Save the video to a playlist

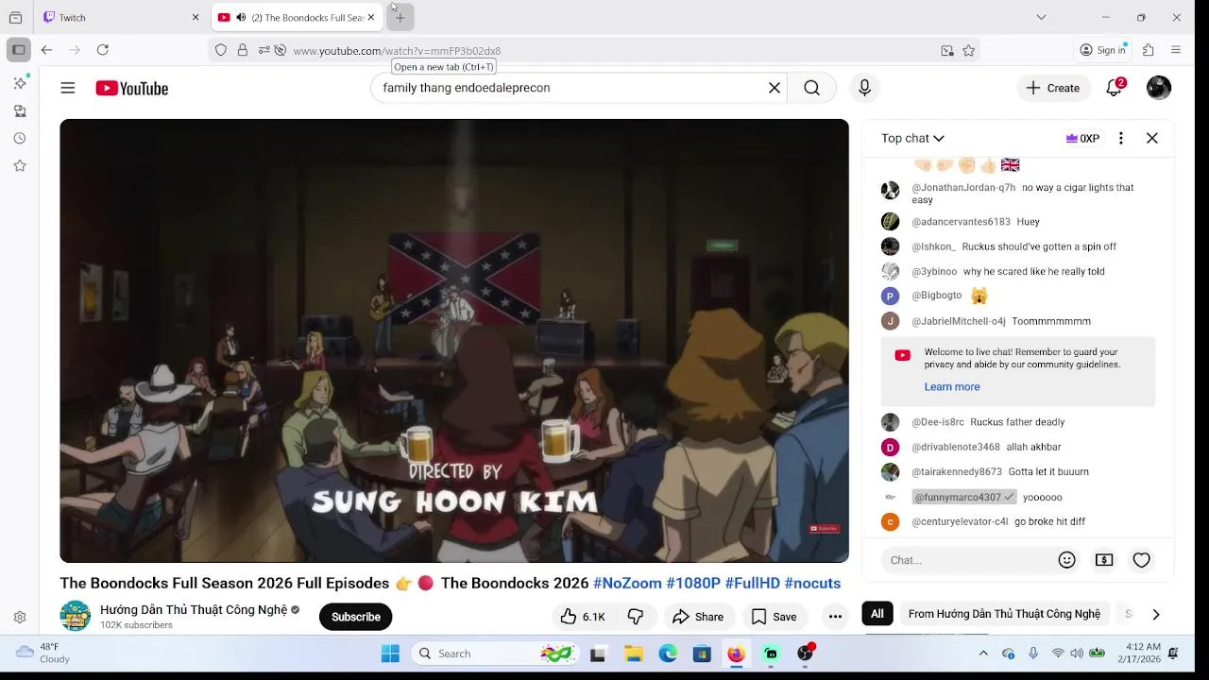point(774,617)
